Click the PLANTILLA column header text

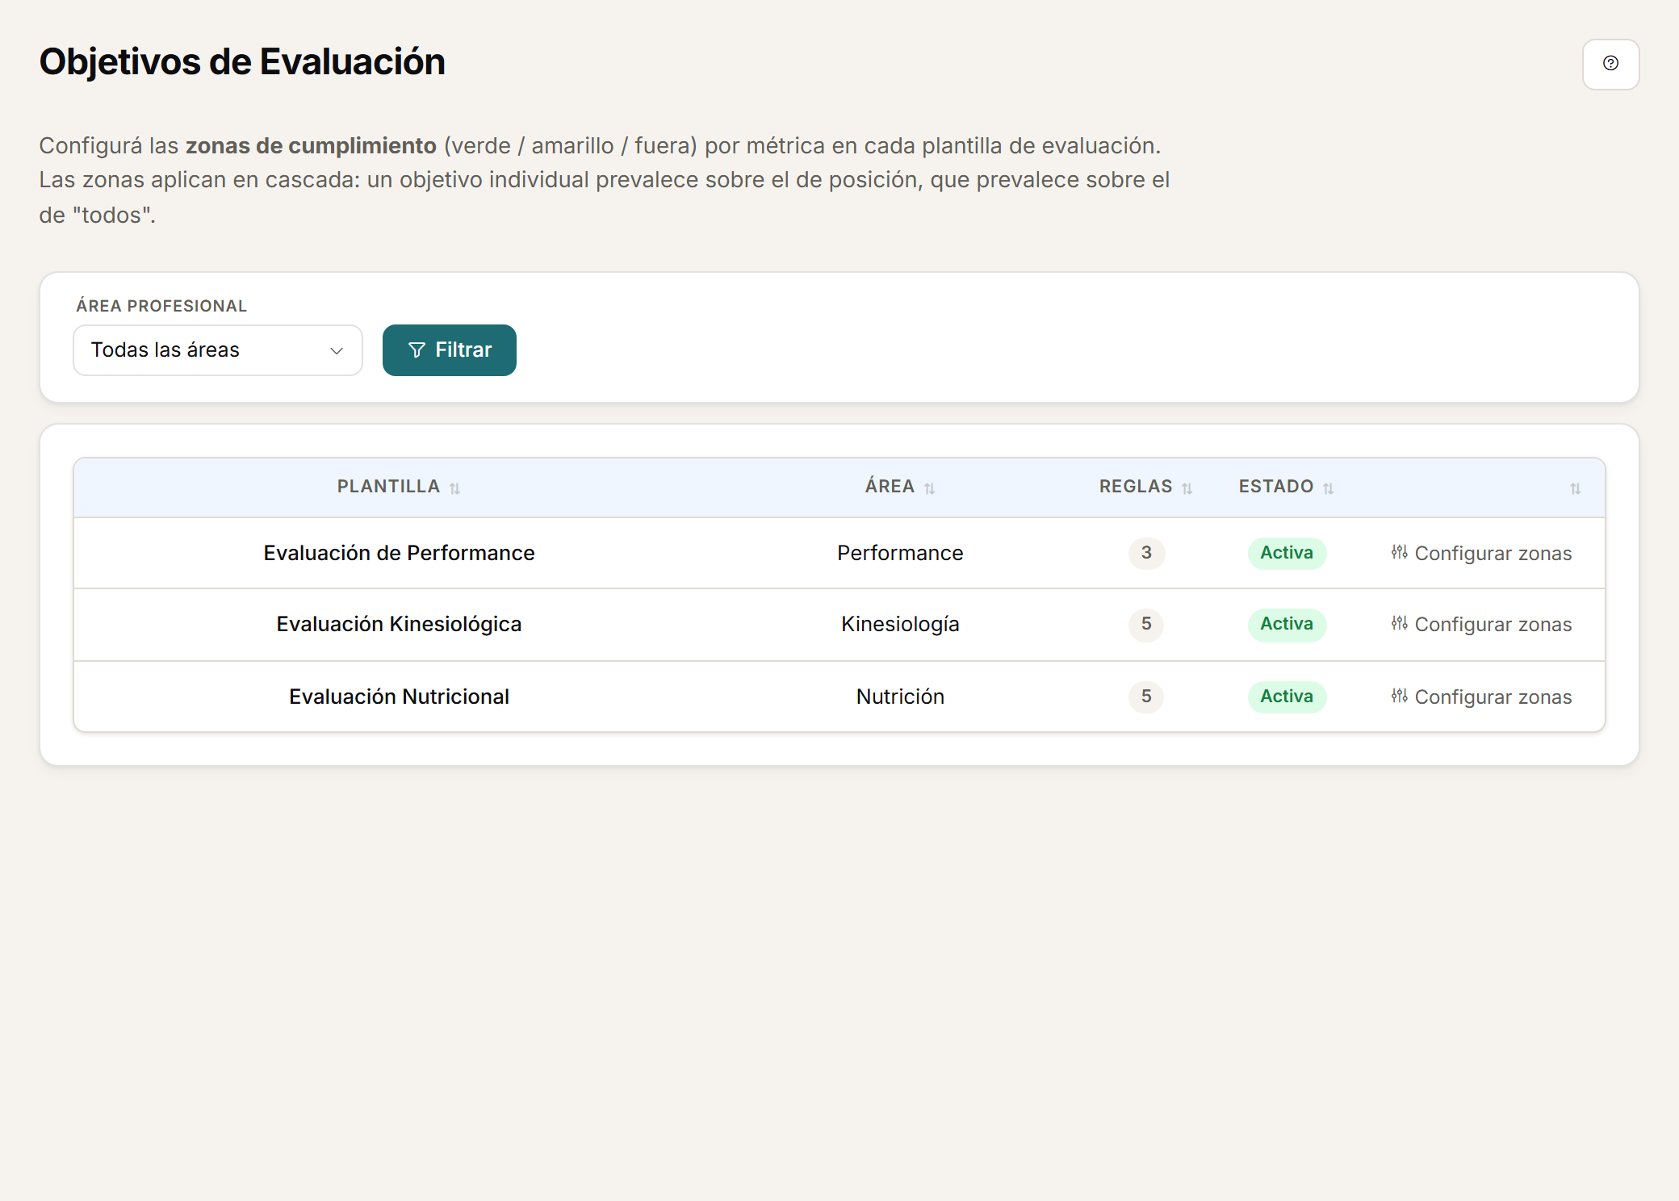[x=388, y=487]
